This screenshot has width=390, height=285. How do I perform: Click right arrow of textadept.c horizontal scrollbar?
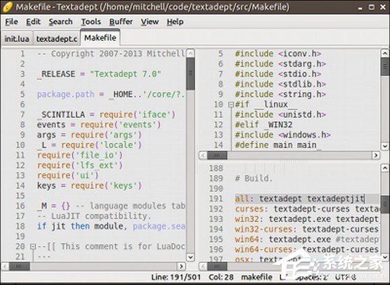(x=376, y=156)
